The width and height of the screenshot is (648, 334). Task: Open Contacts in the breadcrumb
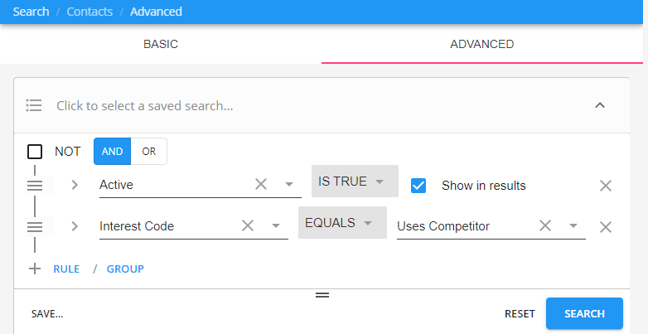click(89, 12)
